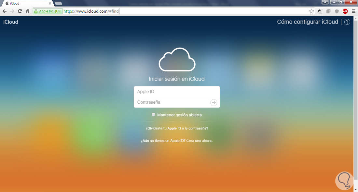Viewport: 358px width, 192px height.
Task: Minimize the browser window
Action: [x=334, y=2]
